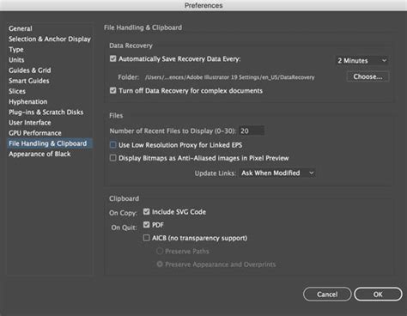
Task: Click the Number of Recent Files field
Action: click(252, 131)
